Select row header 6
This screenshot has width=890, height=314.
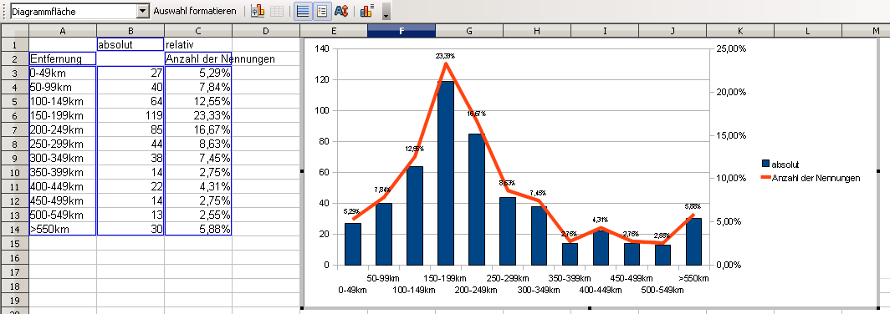coord(14,115)
